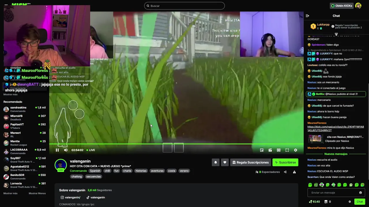Click the Buscar search field
Image resolution: width=369 pixels, height=207 pixels.
tap(184, 6)
